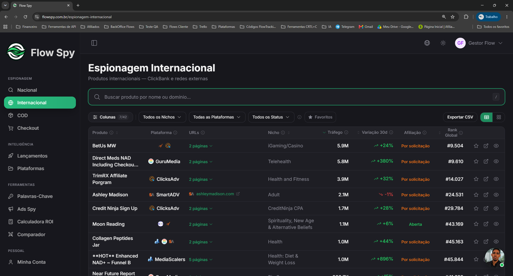
Task: Go to Nacional in the sidebar
Action: [40, 90]
